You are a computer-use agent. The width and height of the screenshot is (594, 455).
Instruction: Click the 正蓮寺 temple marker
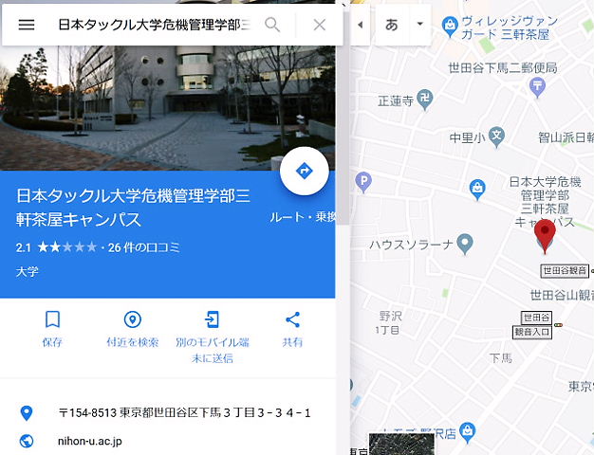(425, 100)
